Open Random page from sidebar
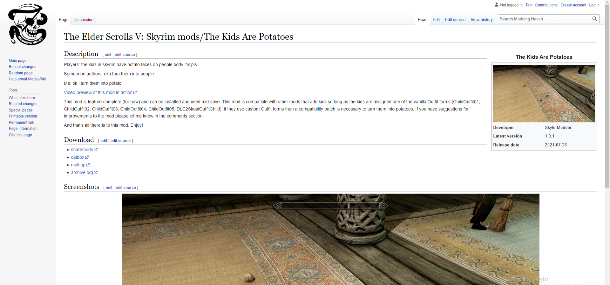 [x=21, y=73]
